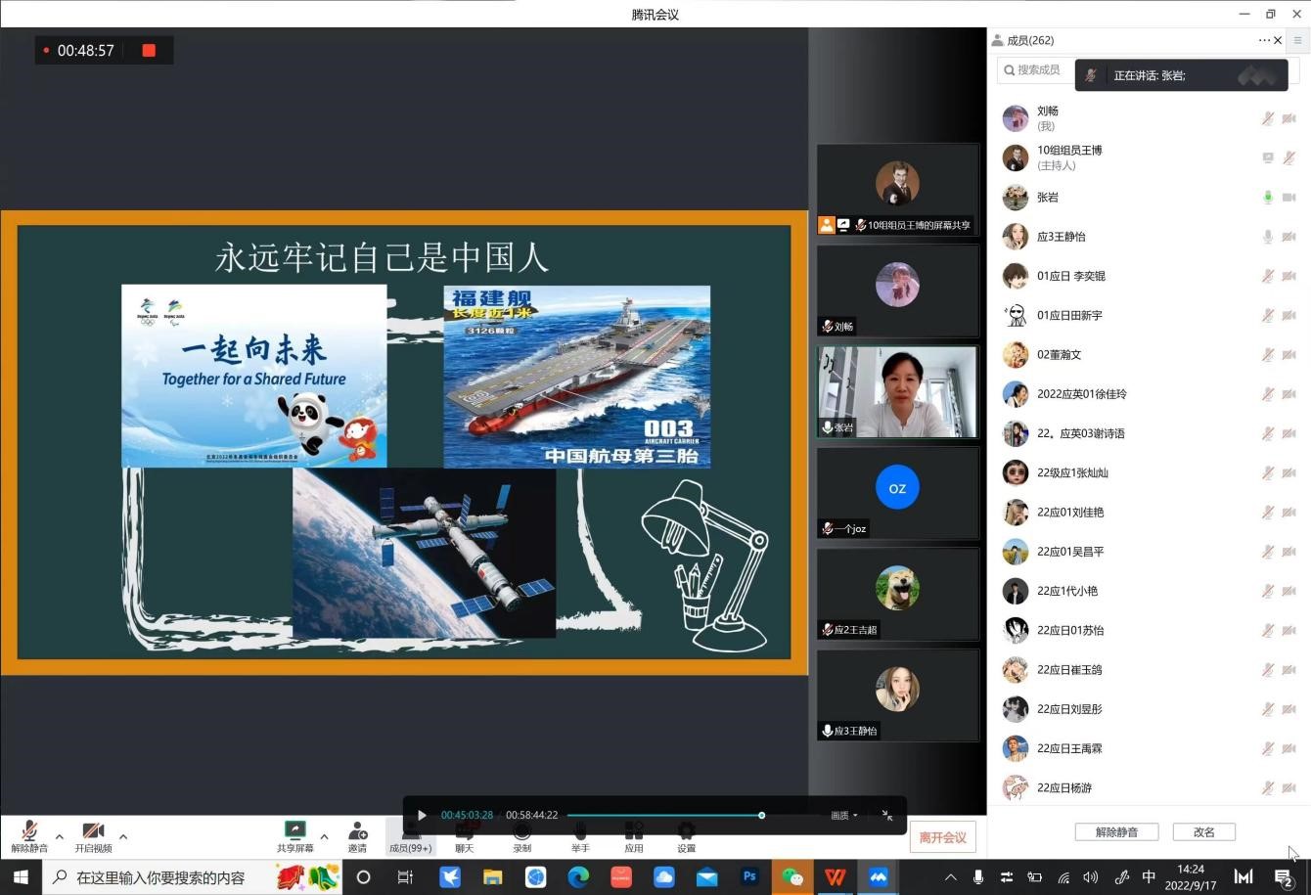Select the 应2王吉超 participant tile

pos(897,594)
